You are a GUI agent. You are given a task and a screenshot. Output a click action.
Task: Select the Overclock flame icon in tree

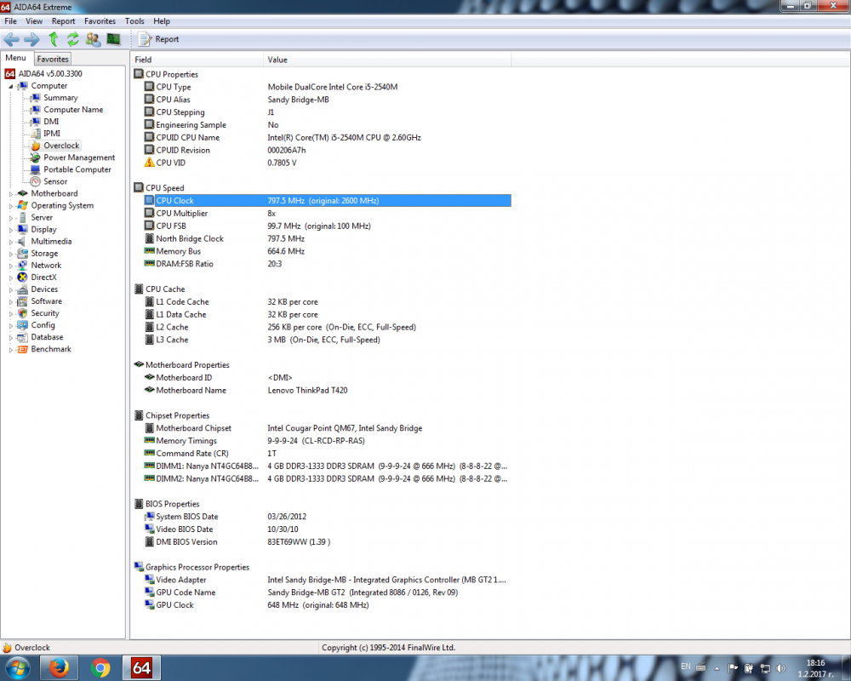(x=35, y=146)
